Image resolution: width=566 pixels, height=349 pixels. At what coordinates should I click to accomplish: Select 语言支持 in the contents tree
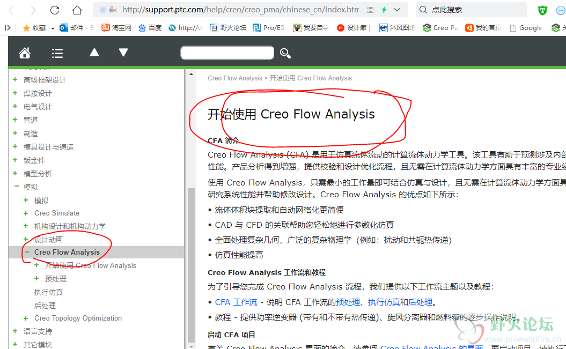point(38,331)
